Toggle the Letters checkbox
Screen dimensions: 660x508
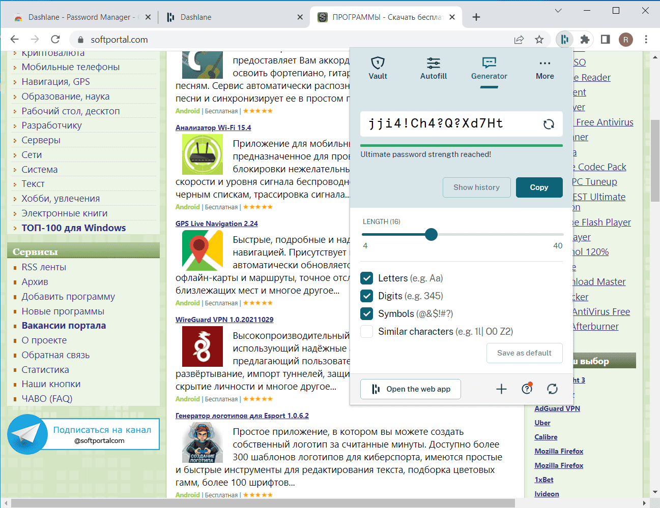click(x=366, y=278)
